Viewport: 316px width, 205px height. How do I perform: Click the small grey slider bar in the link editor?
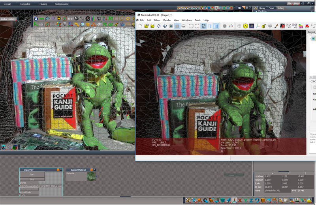234,175
